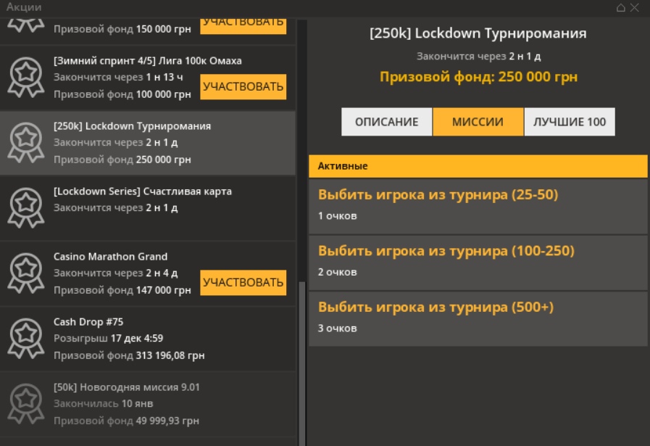Click badge icon for [250k] Lockdown Турниромания

pyautogui.click(x=26, y=142)
